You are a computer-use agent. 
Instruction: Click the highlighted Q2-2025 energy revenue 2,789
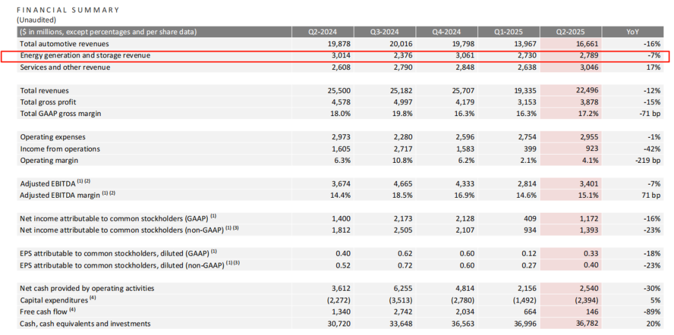point(588,56)
